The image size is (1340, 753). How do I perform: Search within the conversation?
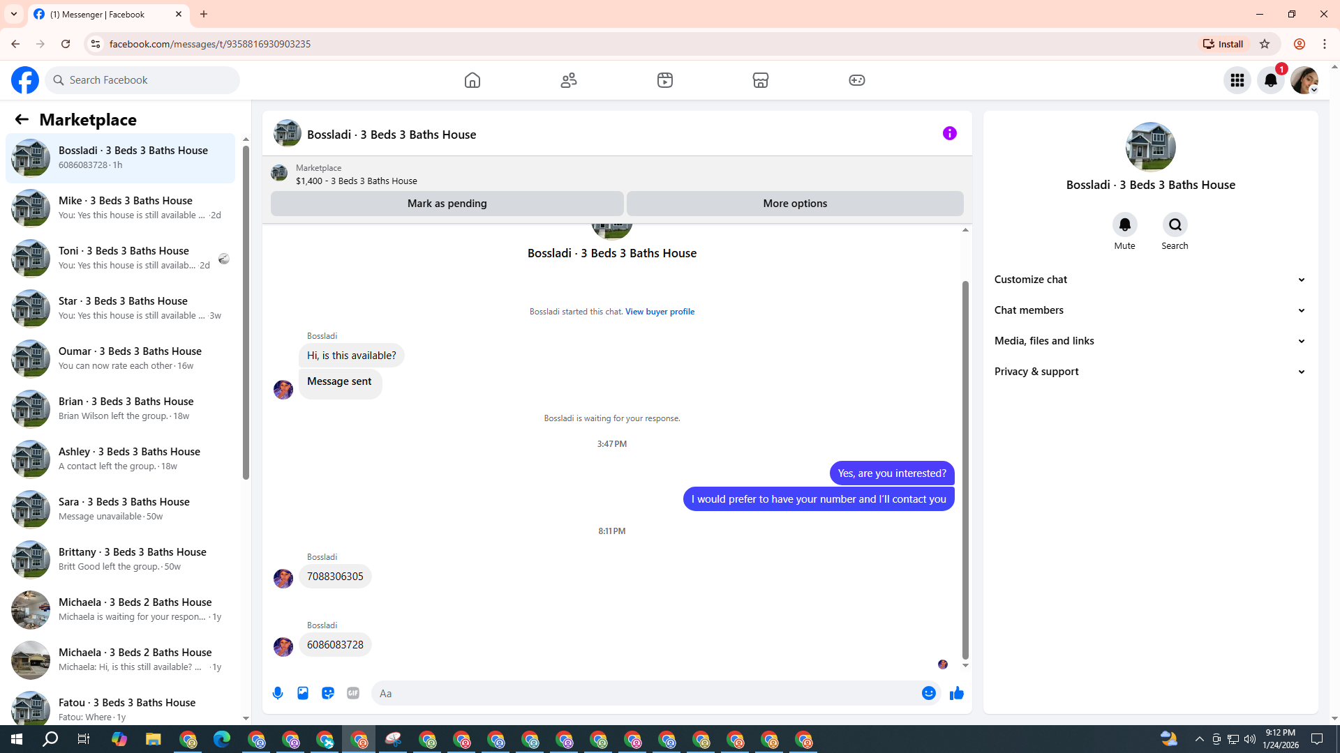1175,225
